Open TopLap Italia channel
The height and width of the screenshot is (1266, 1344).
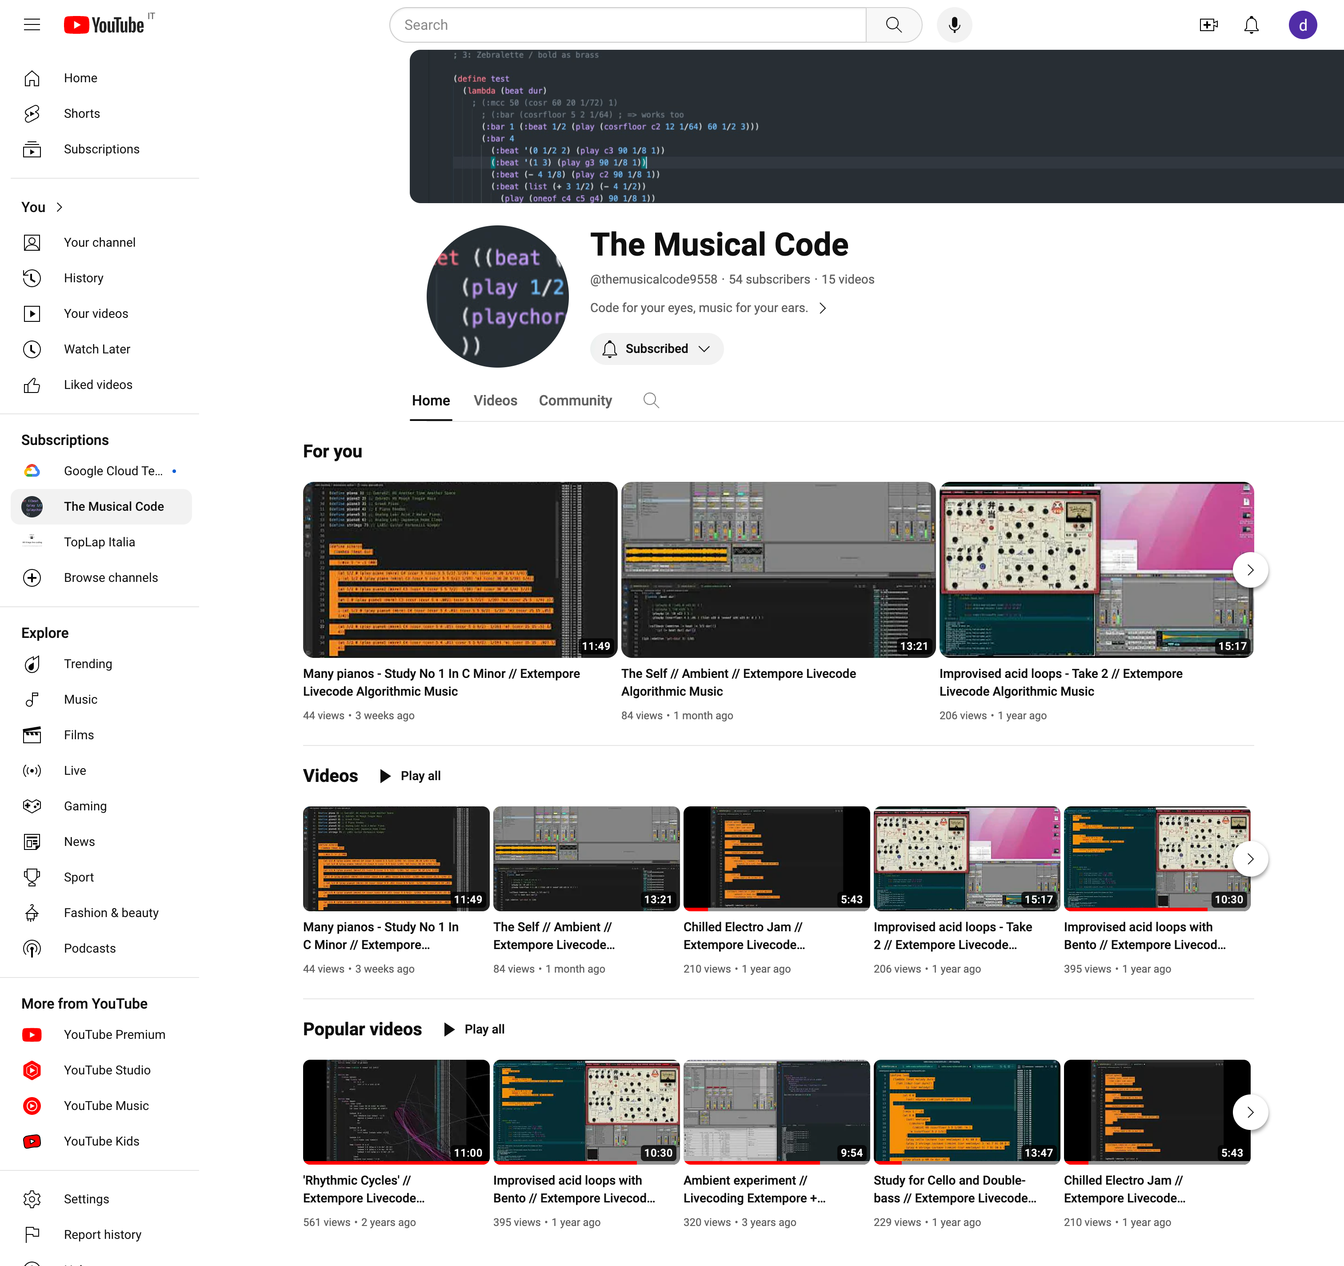click(101, 542)
